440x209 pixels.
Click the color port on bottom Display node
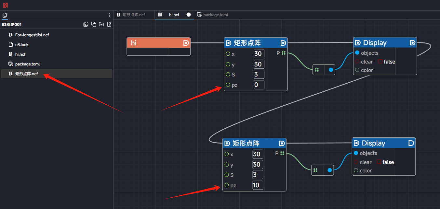(x=356, y=170)
